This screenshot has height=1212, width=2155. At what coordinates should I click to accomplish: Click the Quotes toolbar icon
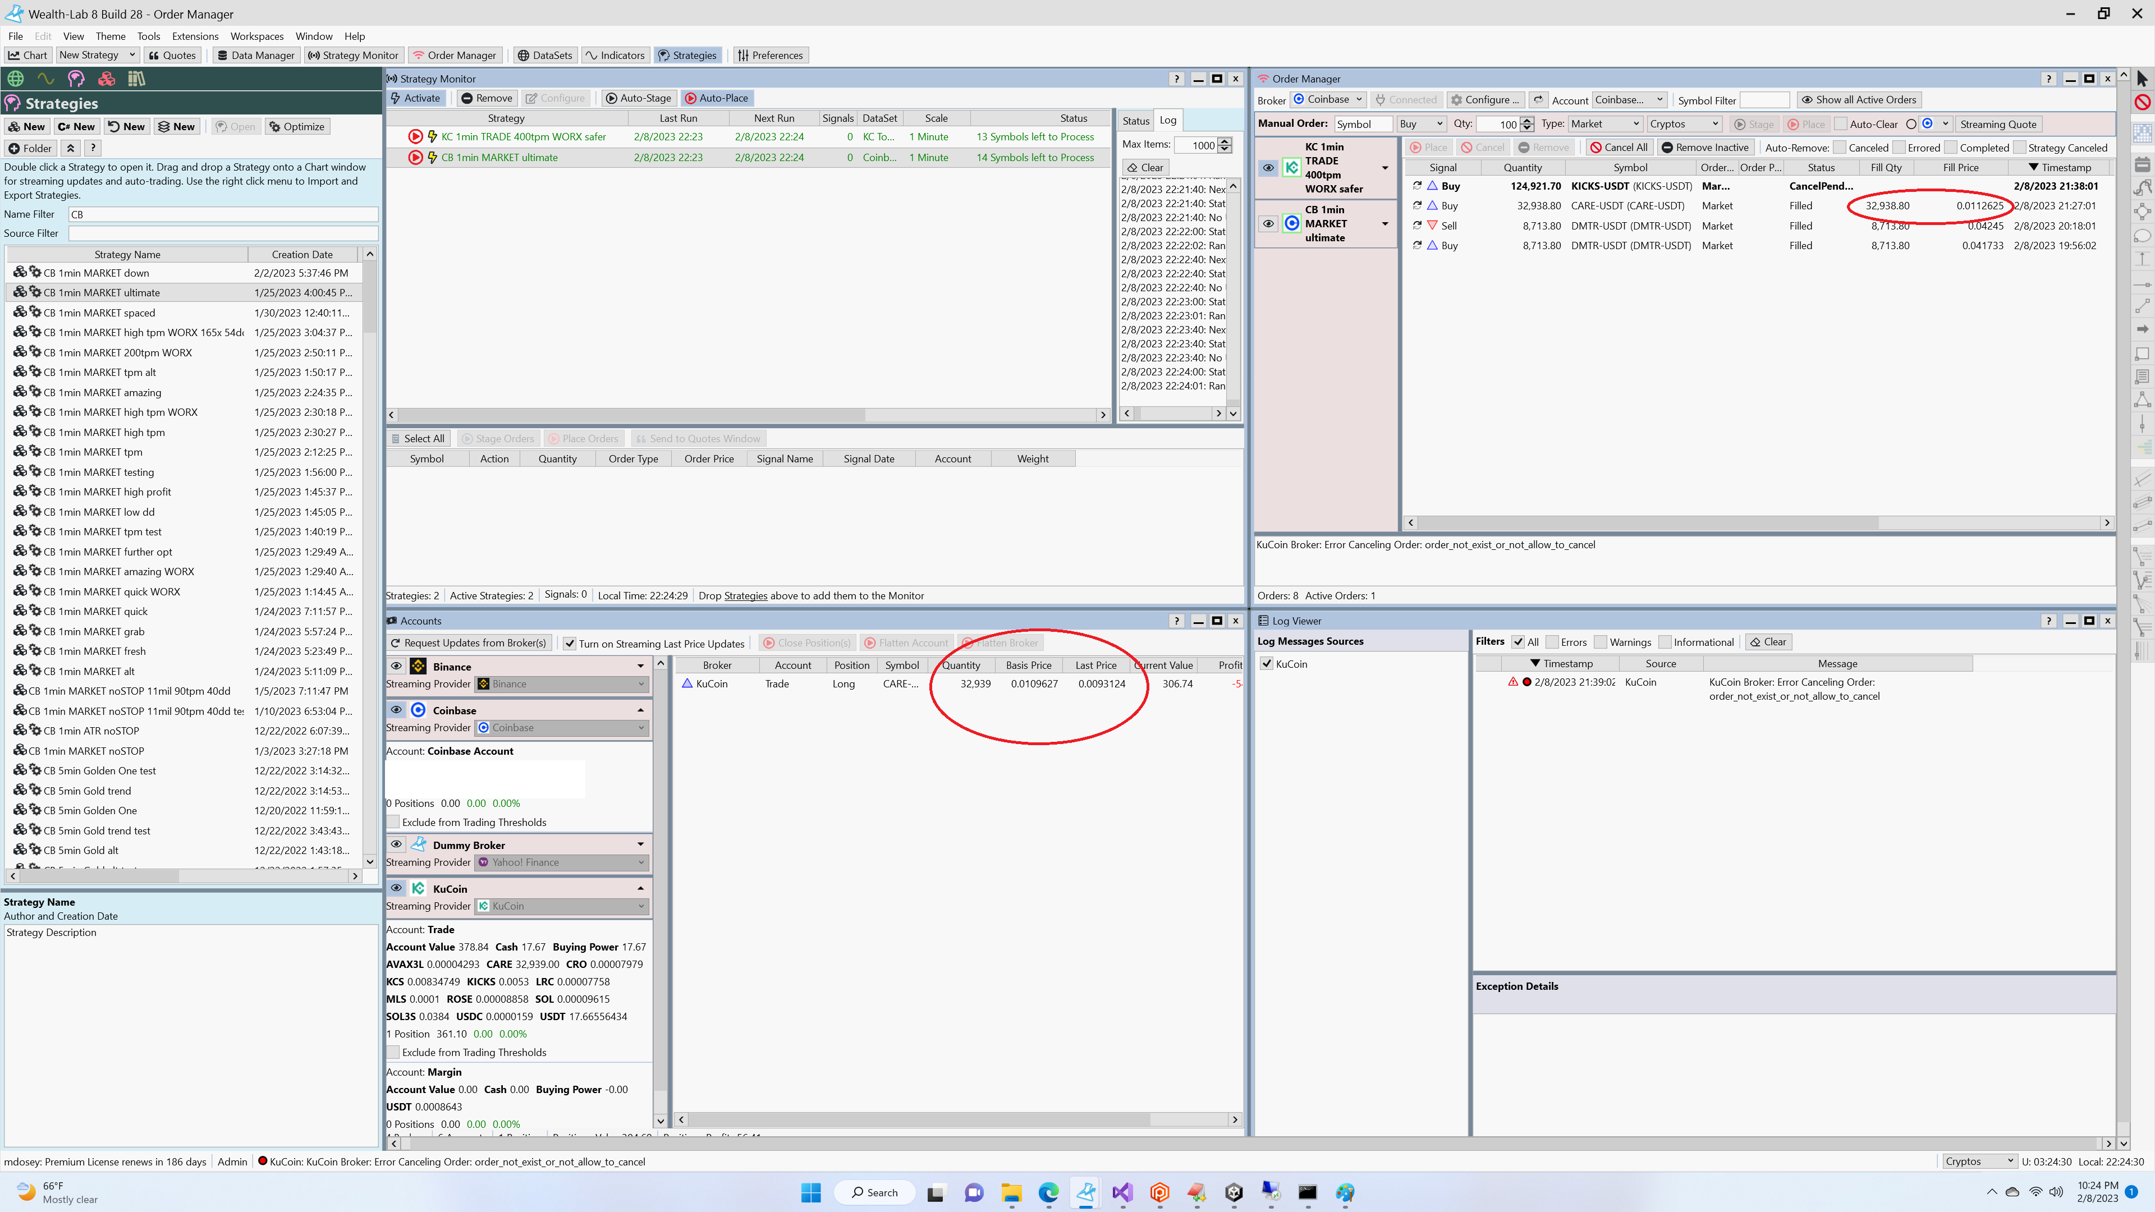[172, 55]
